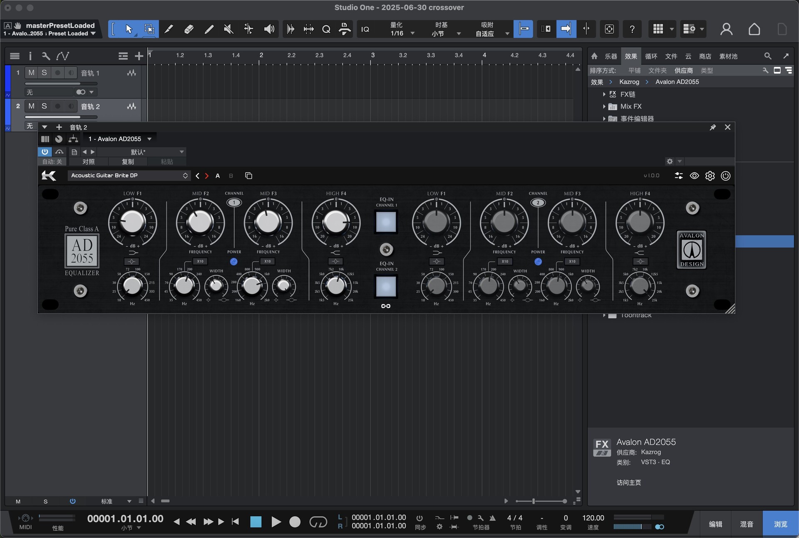Click the copy A/B state icon
This screenshot has height=538, width=799.
(248, 176)
